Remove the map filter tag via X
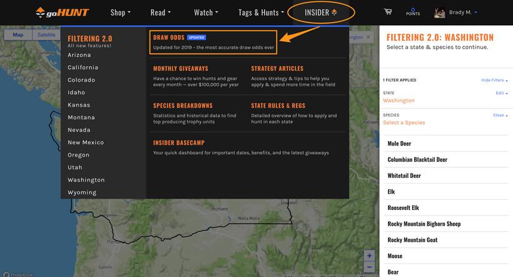This screenshot has width=513, height=277. (x=368, y=38)
